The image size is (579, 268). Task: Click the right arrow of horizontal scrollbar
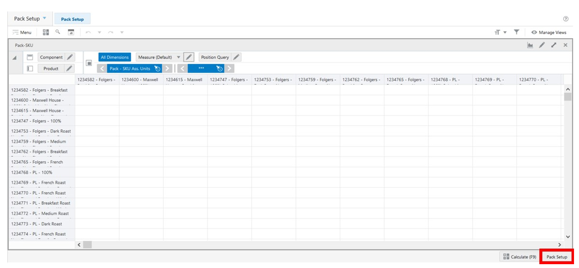tap(559, 245)
